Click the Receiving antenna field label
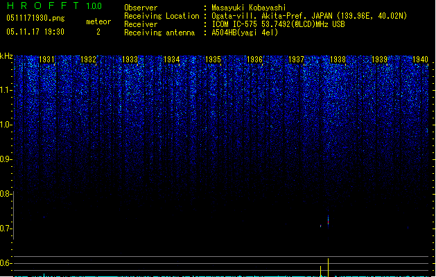 pyautogui.click(x=159, y=33)
